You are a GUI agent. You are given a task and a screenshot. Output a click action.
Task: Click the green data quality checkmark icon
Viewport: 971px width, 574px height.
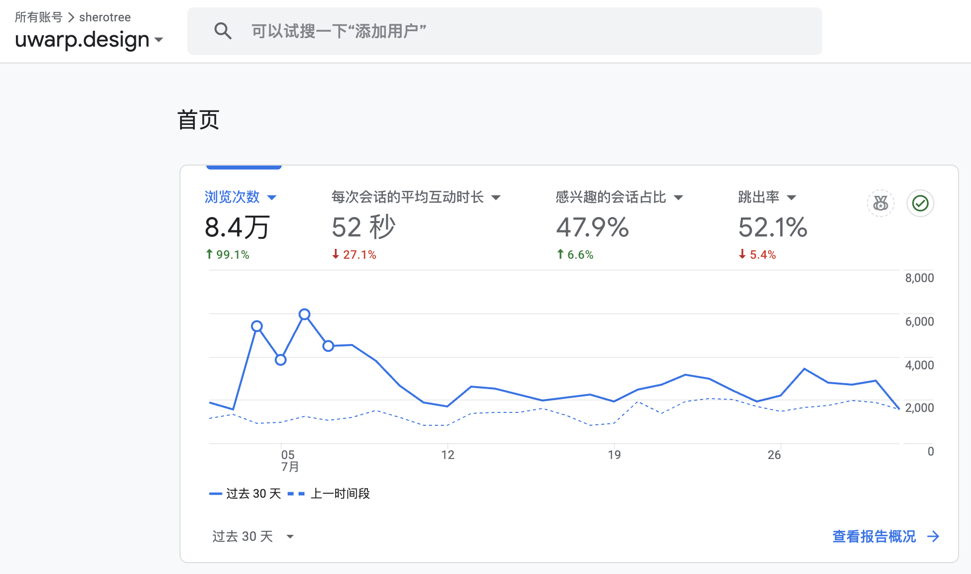pos(920,203)
